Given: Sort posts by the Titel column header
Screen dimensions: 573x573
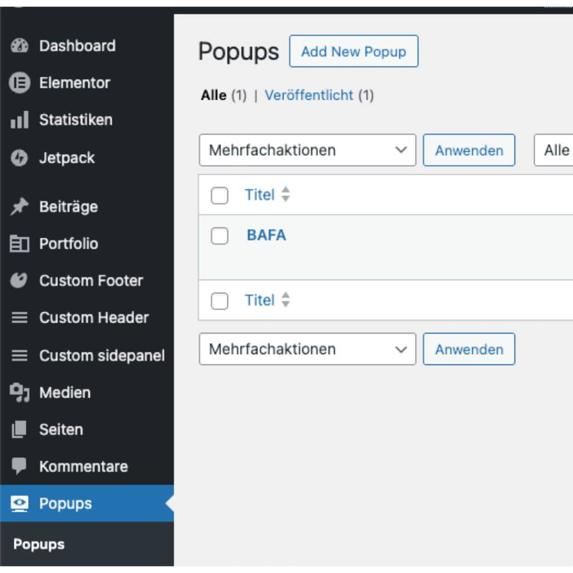Looking at the screenshot, I should (260, 195).
